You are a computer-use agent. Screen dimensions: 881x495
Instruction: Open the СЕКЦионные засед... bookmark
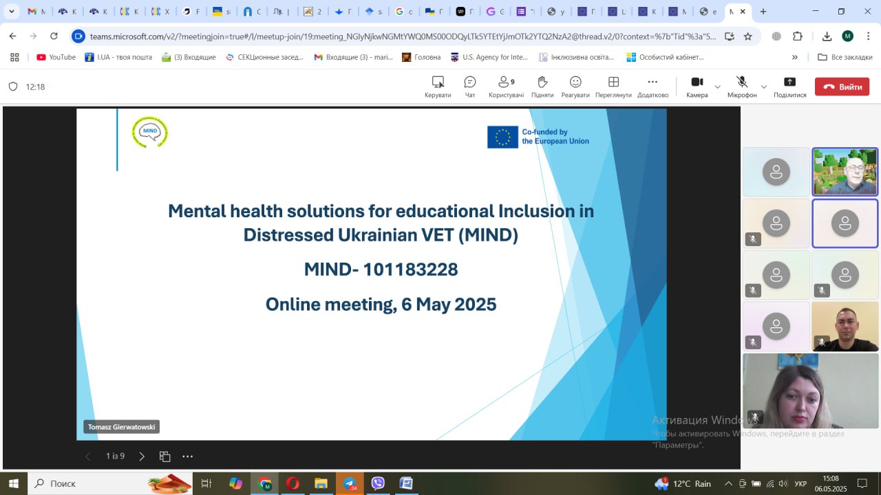pos(264,57)
